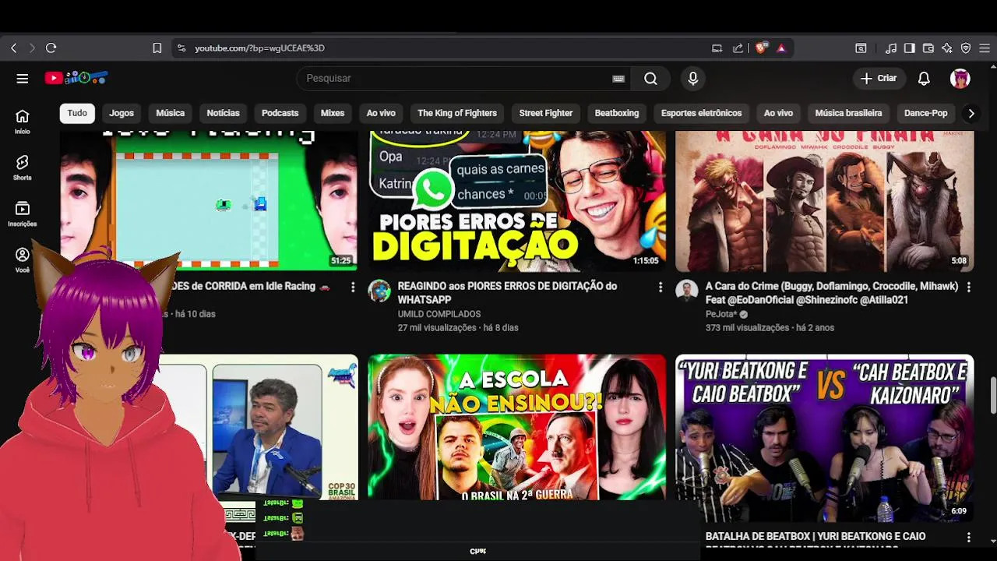The image size is (997, 561).
Task: Select the Música brasileira chip
Action: 848,113
